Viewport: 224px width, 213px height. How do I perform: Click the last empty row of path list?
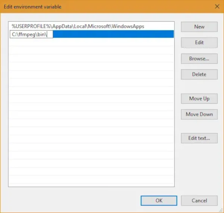91,180
